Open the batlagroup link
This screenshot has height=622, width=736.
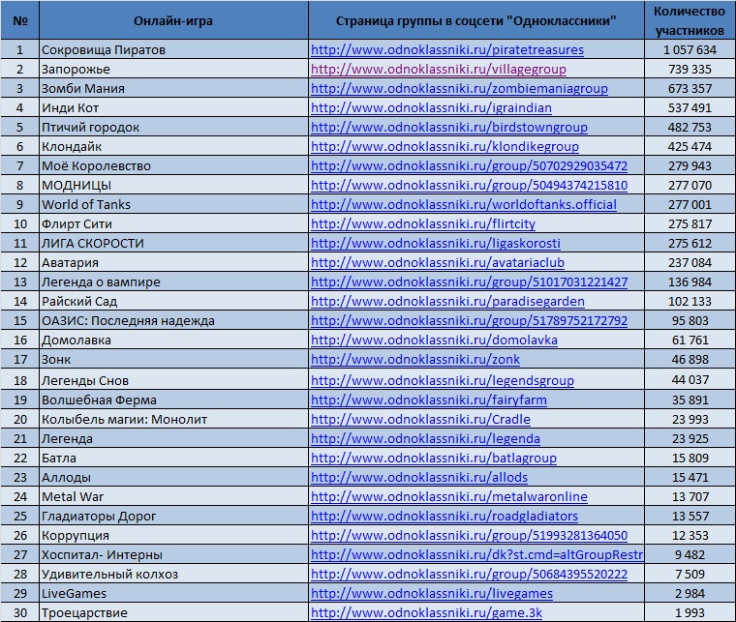pos(434,458)
